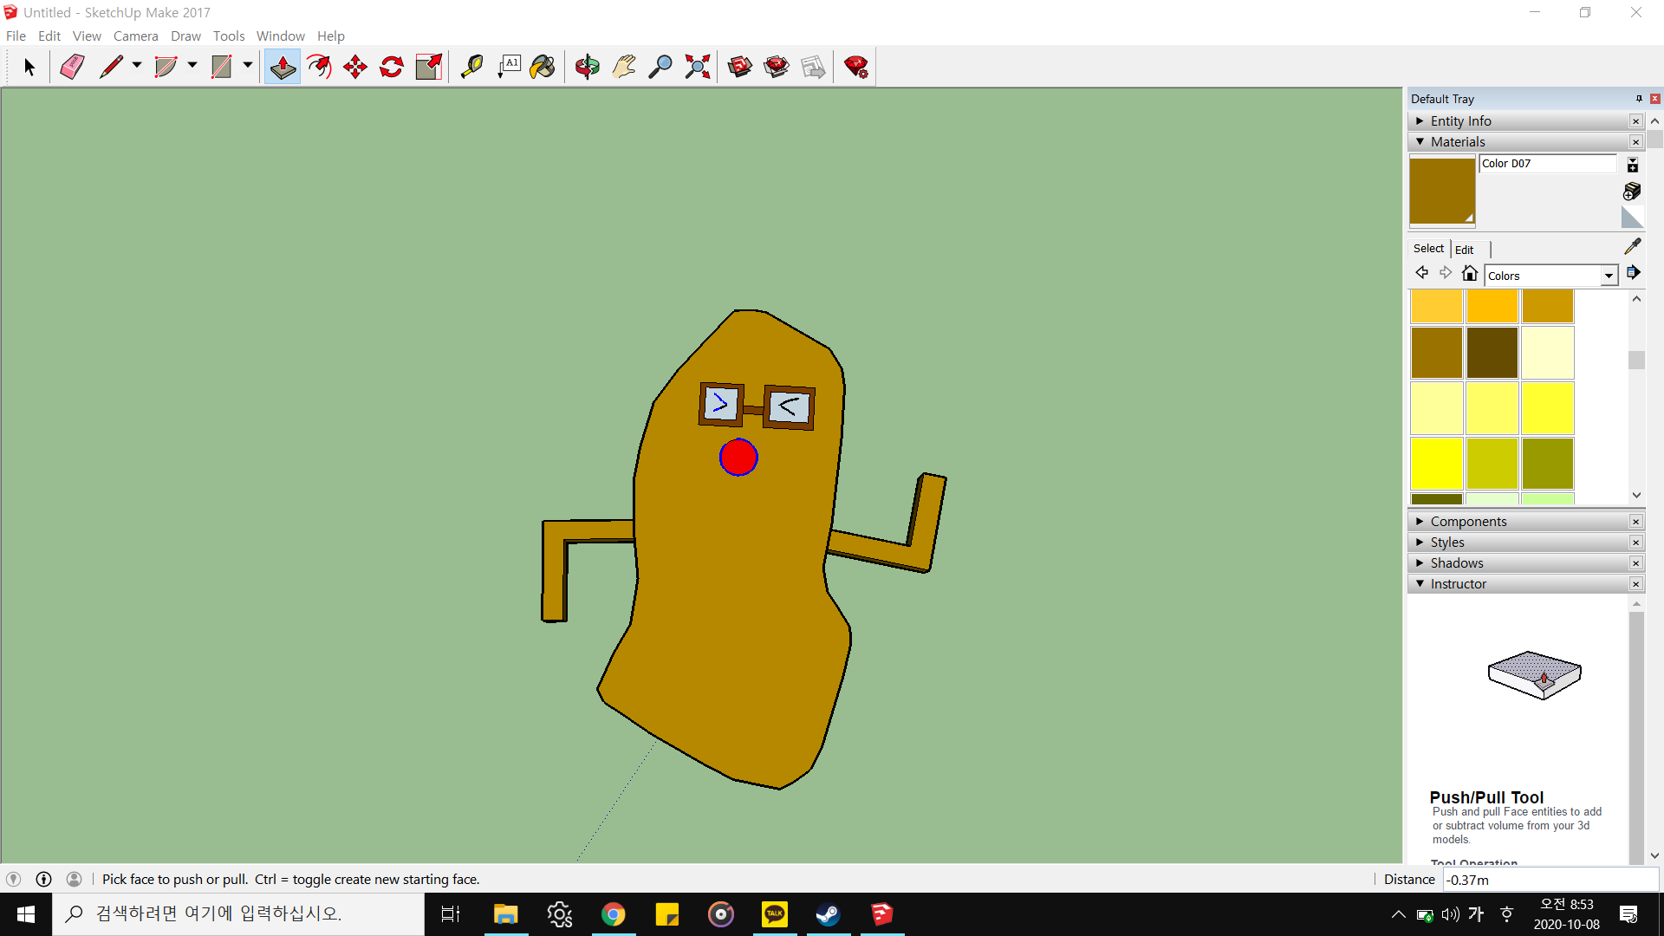This screenshot has width=1664, height=936.
Task: Click the Zoom Extents tool
Action: tap(698, 67)
